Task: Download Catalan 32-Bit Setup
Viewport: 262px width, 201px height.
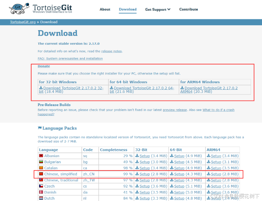Action: pos(145,168)
